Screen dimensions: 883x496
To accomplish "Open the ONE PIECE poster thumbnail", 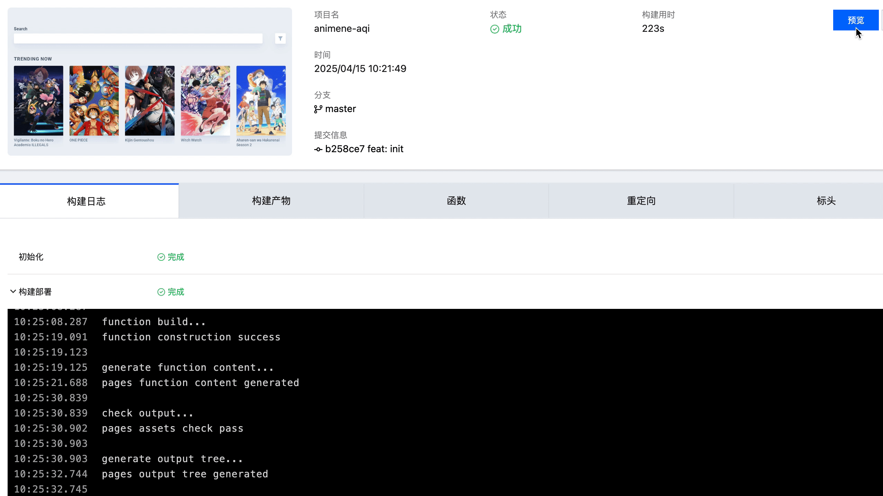I will point(94,101).
